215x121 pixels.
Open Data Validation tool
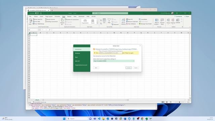click(131, 24)
